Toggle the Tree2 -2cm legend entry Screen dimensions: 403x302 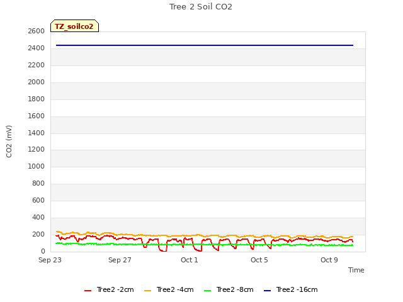tap(109, 289)
